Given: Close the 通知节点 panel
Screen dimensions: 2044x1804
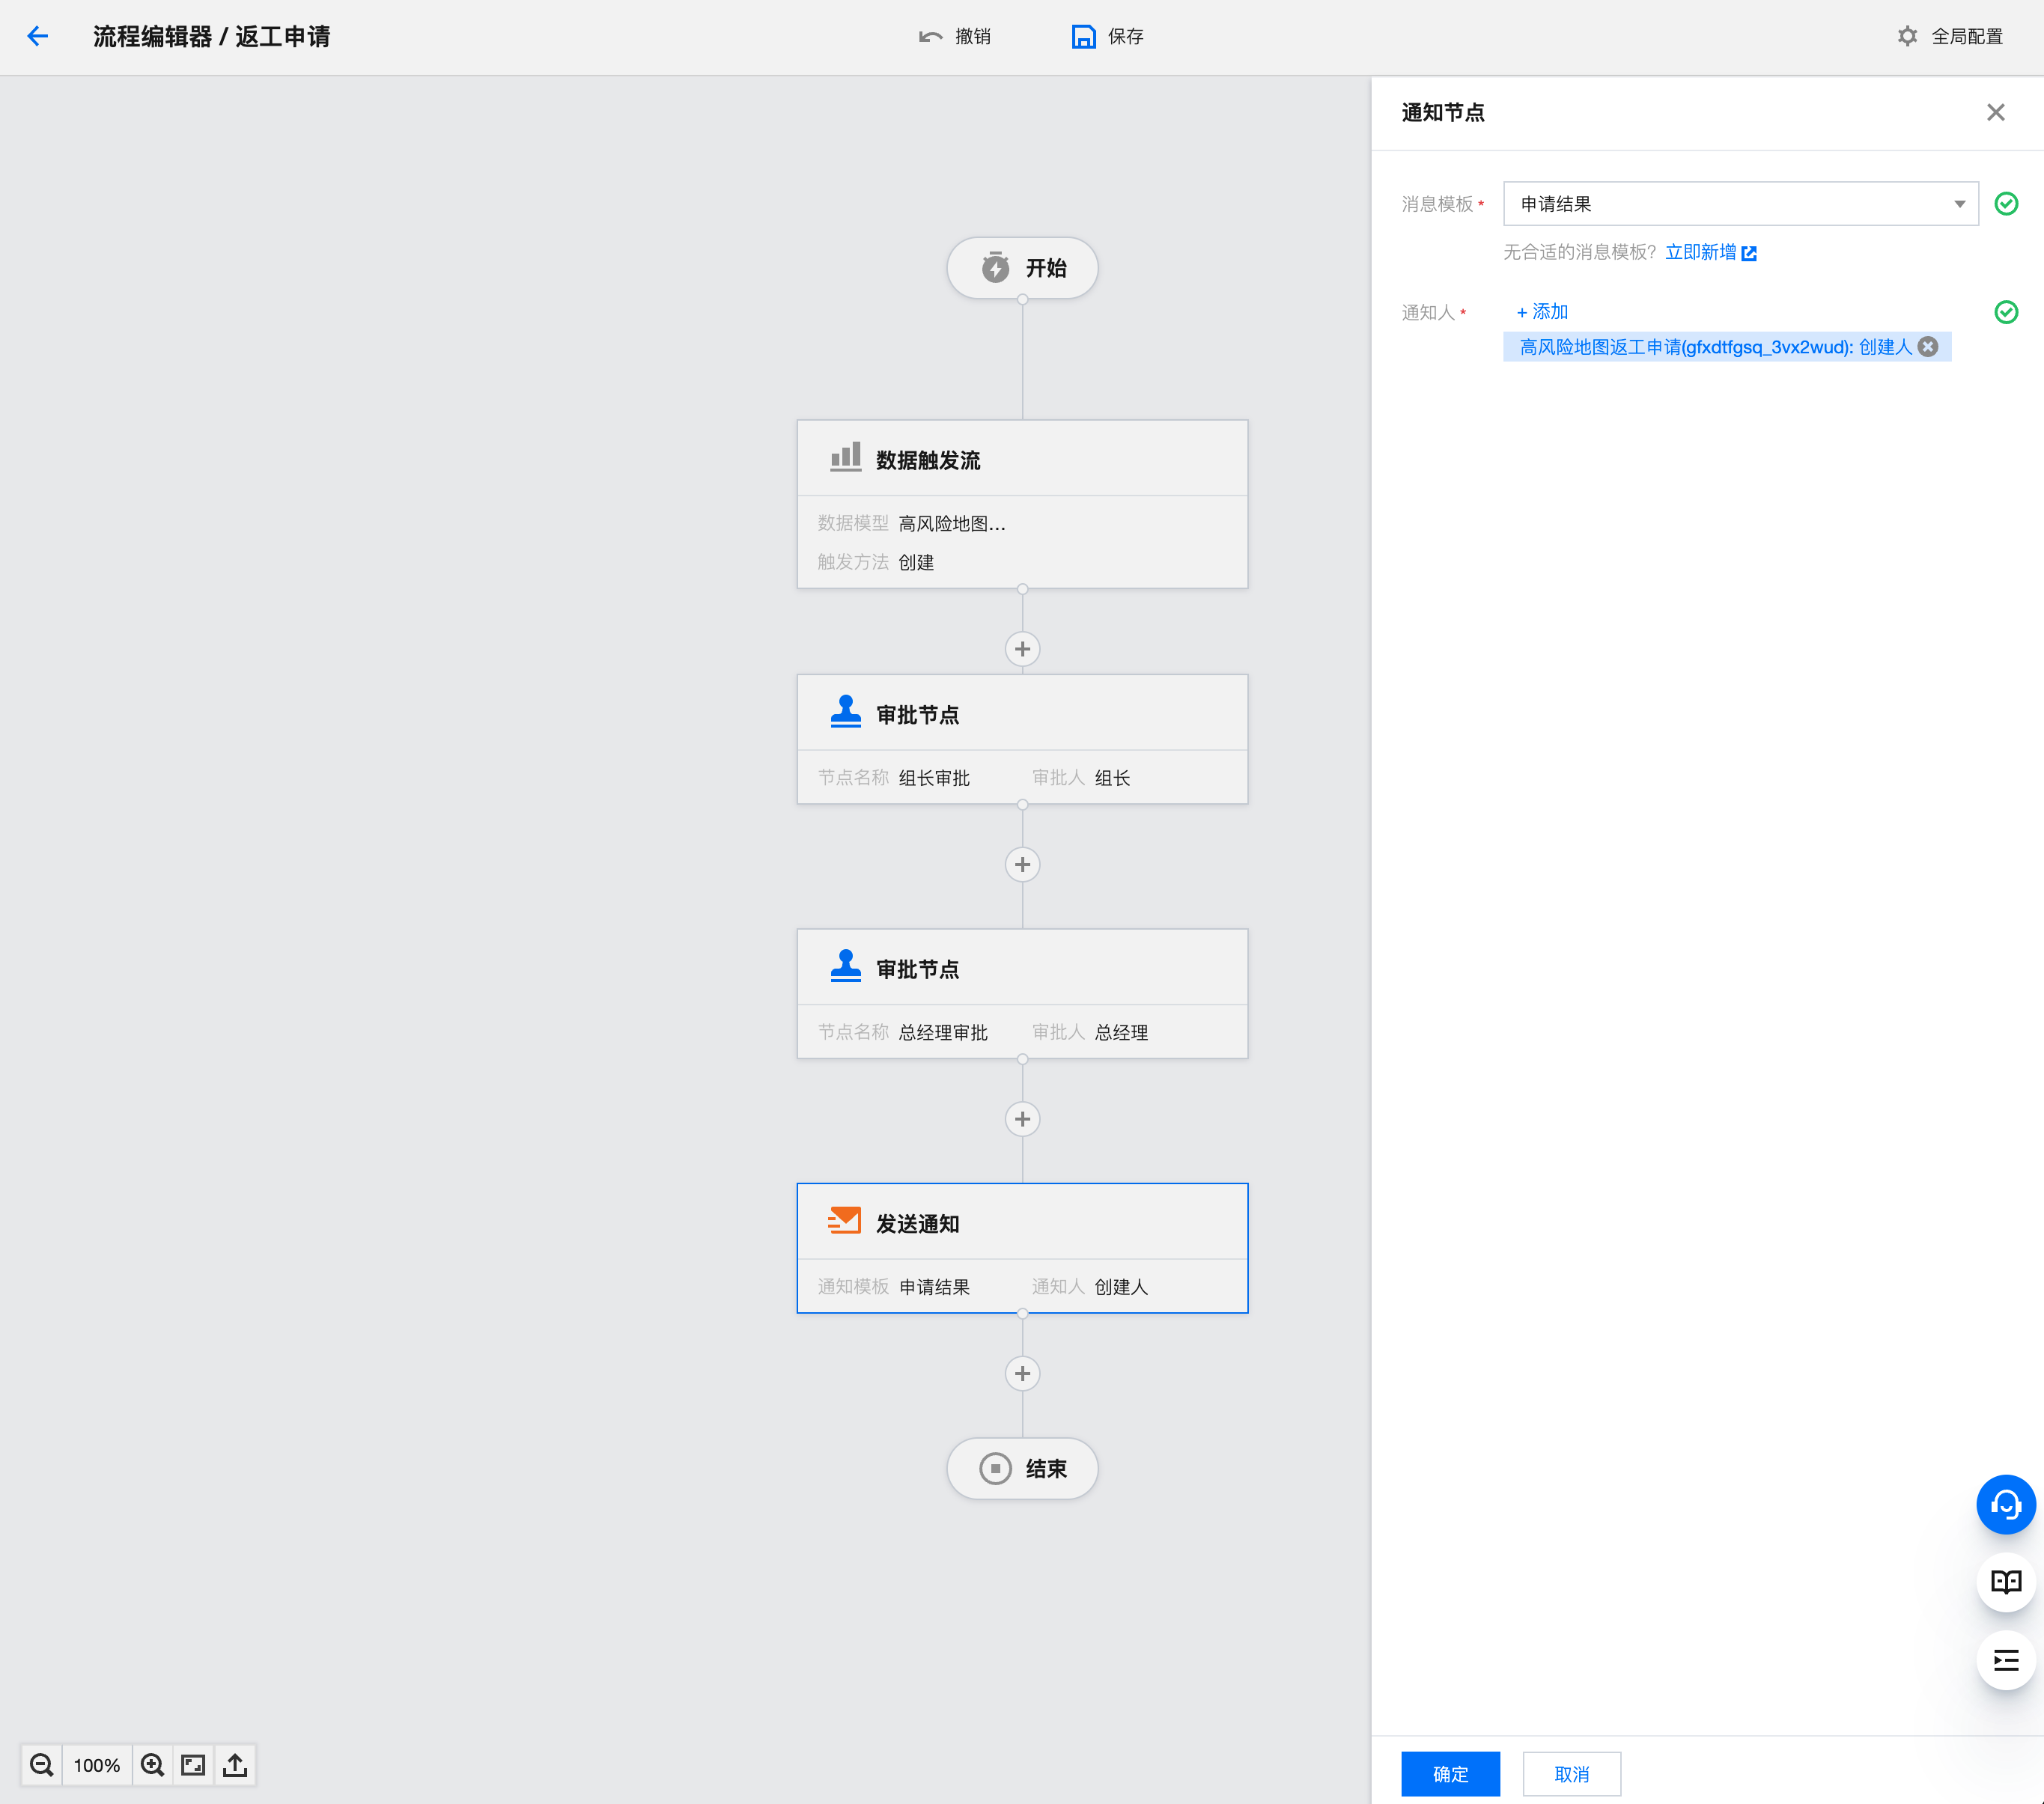Looking at the screenshot, I should [x=1995, y=113].
